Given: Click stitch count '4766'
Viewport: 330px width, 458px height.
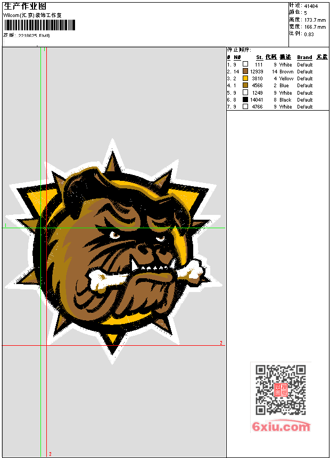Looking at the screenshot, I should coord(257,107).
